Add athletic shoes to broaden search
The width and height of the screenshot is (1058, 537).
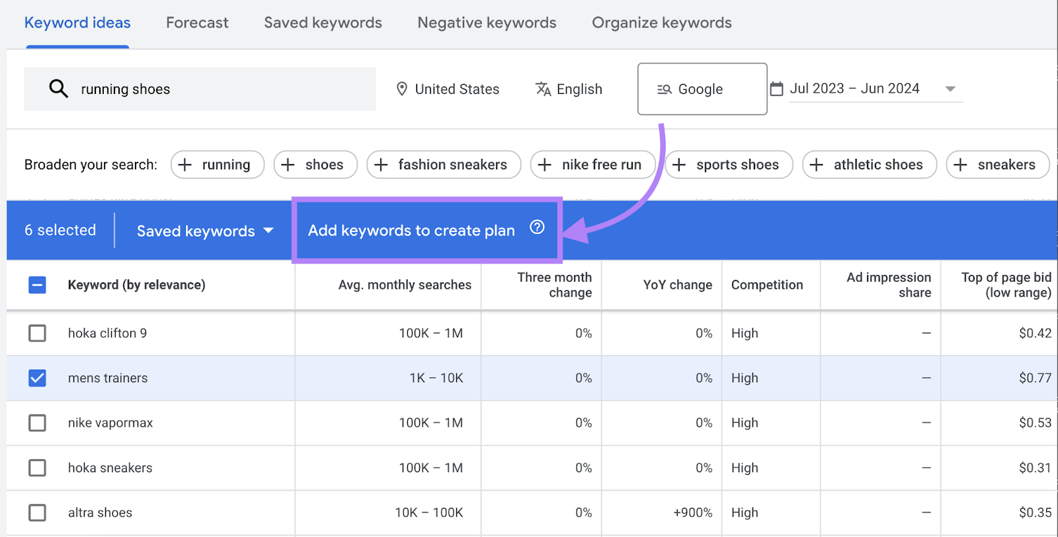870,165
